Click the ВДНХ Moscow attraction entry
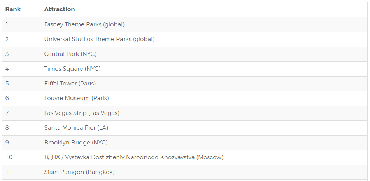 [133, 157]
